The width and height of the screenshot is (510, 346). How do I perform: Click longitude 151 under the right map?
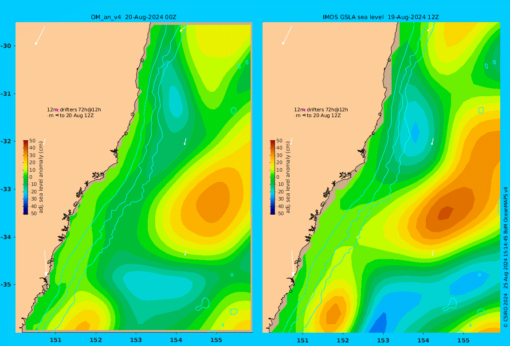[303, 340]
